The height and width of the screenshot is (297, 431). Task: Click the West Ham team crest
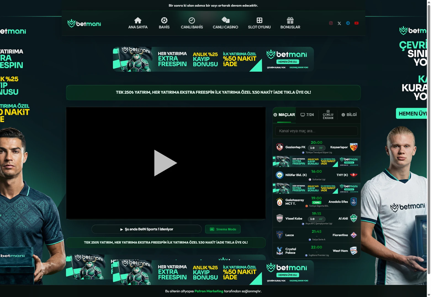coord(354,251)
